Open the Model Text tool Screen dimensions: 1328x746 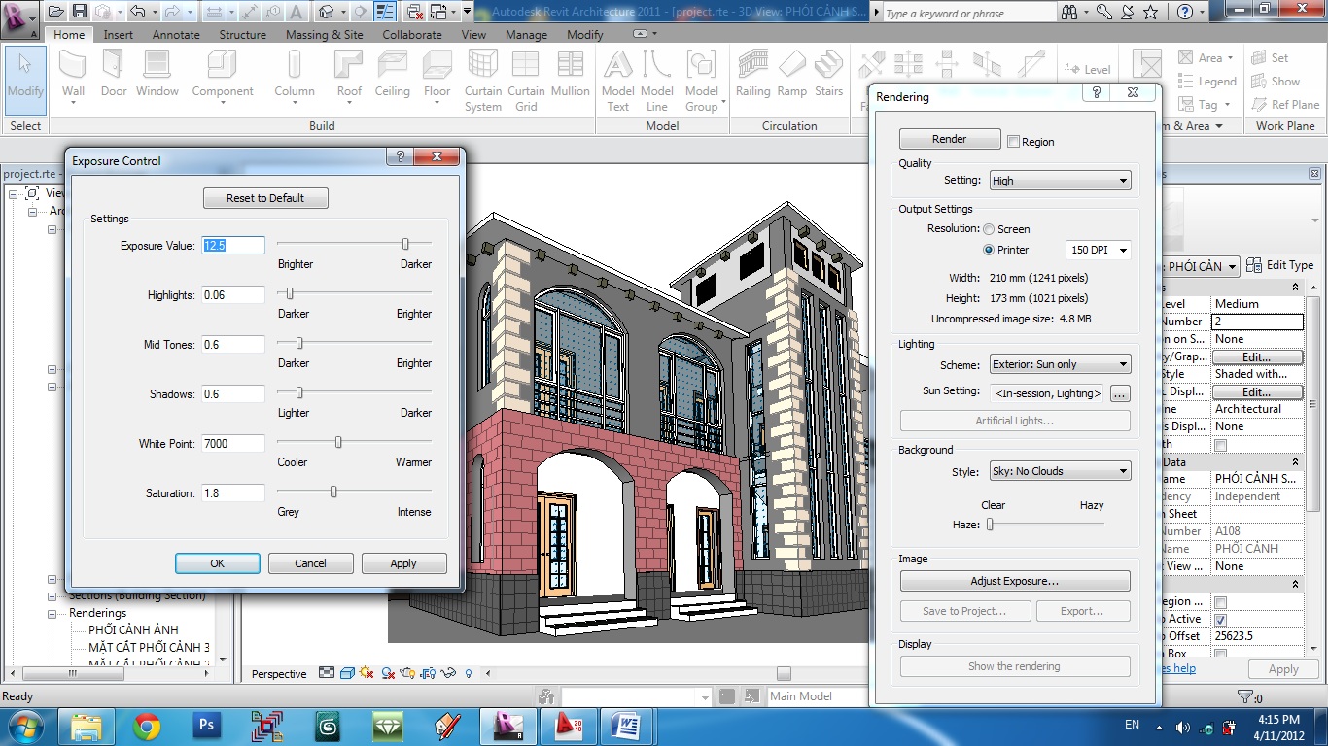click(617, 82)
